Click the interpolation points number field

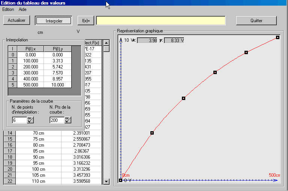point(19,120)
